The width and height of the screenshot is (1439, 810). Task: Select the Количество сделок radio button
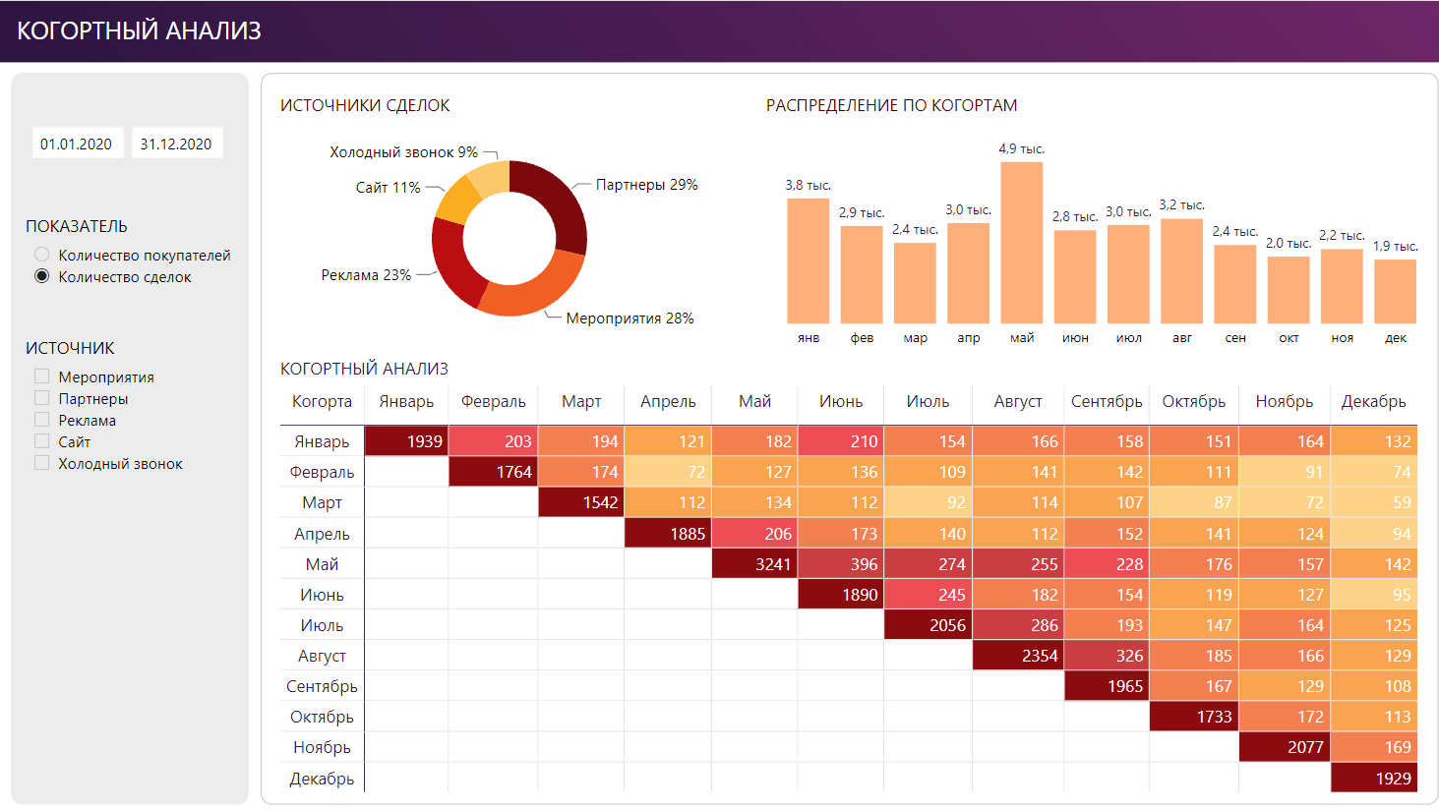click(42, 276)
